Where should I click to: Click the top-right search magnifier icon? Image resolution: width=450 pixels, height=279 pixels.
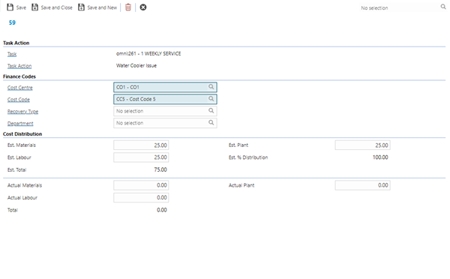(443, 7)
